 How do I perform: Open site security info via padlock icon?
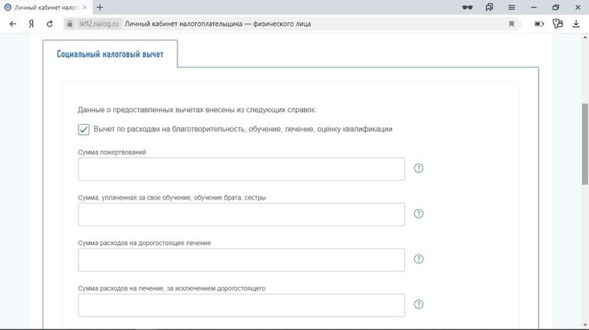(x=69, y=24)
